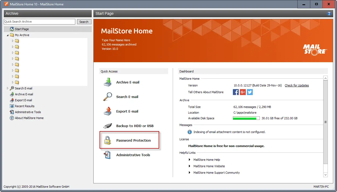Click 'MailStore Home is free for non-commercial usage.'
This screenshot has height=192, width=337.
(226, 146)
